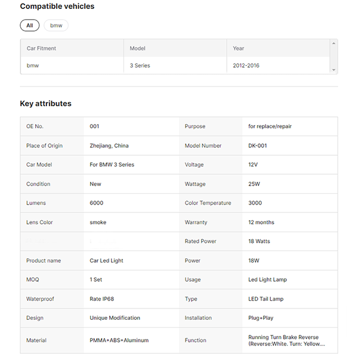
Task: Click the PMMA+ABS+Aluminum material value
Action: click(x=119, y=340)
